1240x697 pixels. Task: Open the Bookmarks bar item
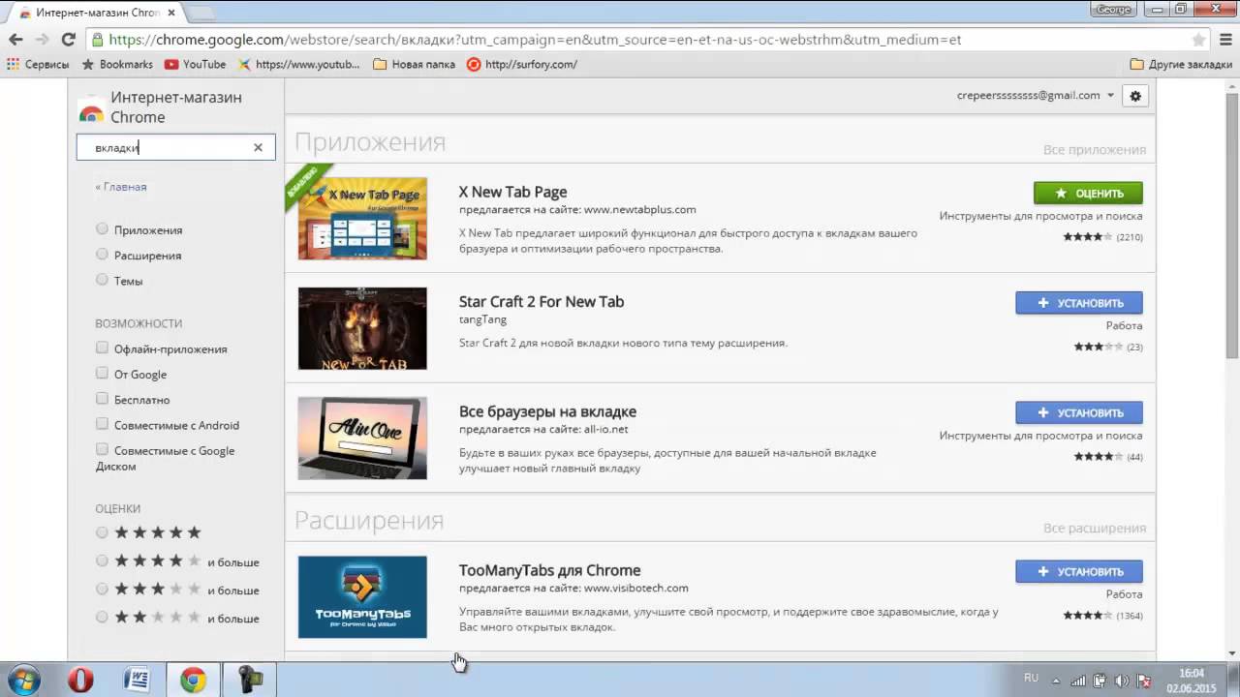(117, 65)
